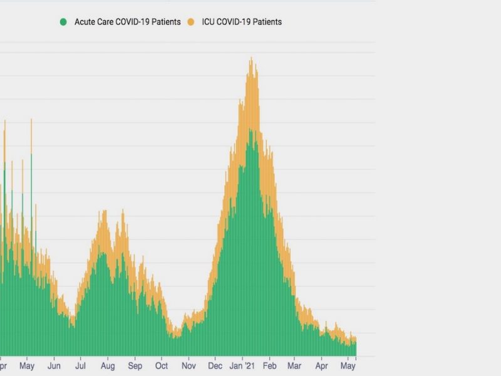Click the green Acute Care legend dot
501x376 pixels.
(63, 22)
